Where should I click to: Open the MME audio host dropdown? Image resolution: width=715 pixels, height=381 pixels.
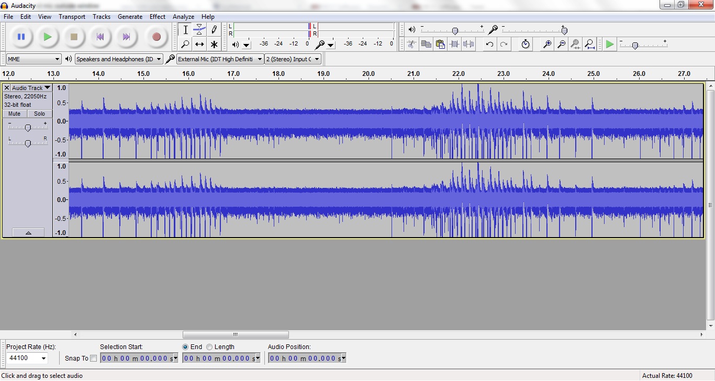(x=33, y=59)
